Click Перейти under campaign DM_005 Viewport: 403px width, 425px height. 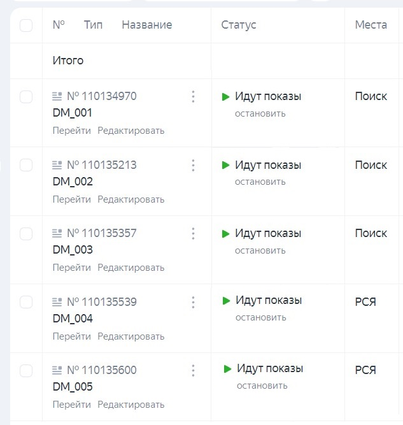tap(72, 405)
